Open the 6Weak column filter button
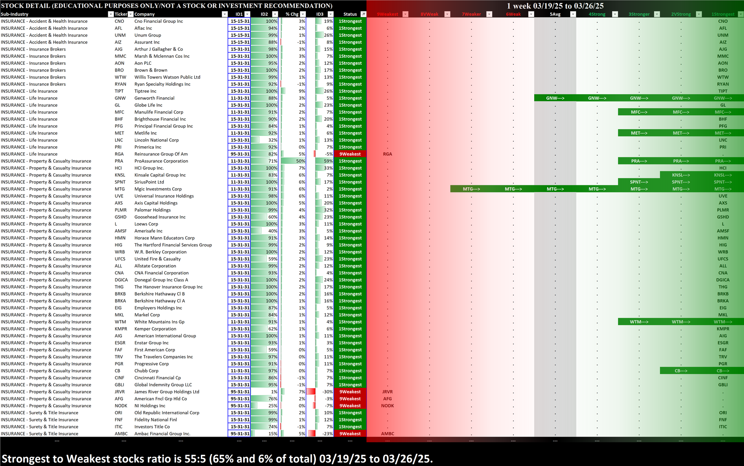This screenshot has height=466, width=744. [531, 14]
